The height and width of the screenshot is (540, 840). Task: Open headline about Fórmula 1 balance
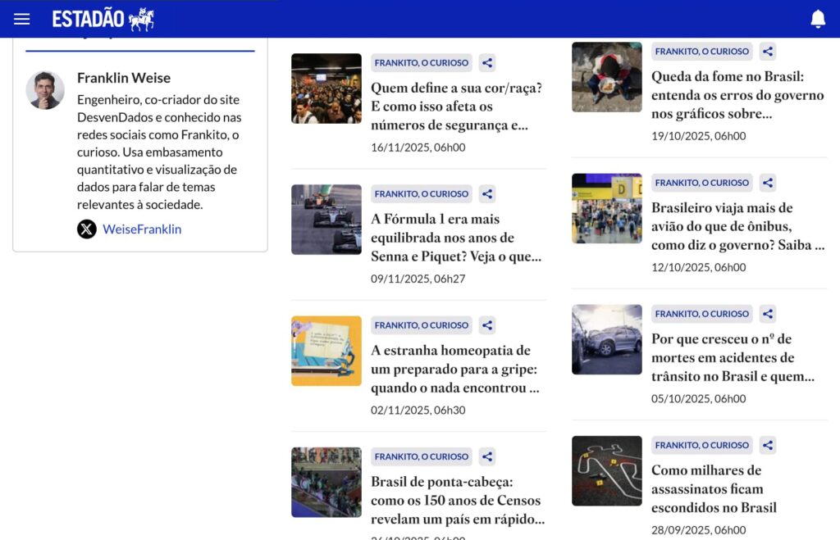tap(455, 238)
